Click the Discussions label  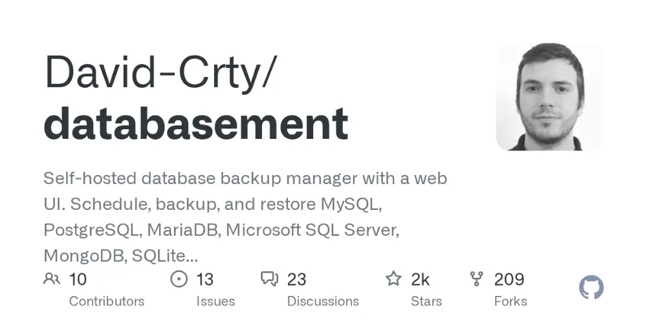coord(323,301)
